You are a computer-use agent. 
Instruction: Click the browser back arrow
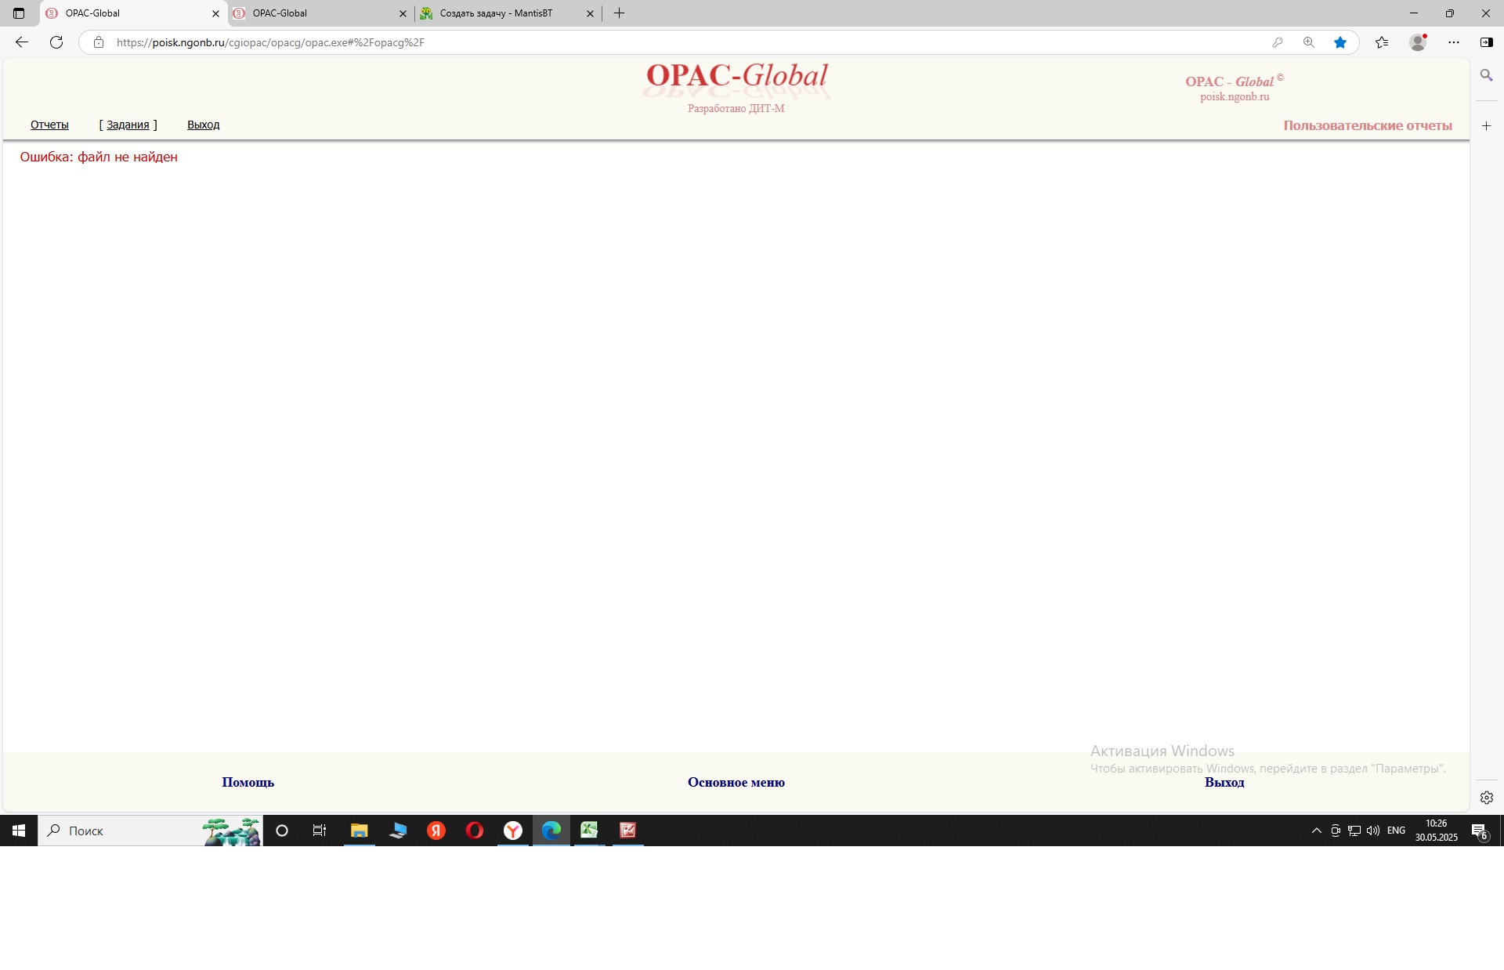(22, 42)
